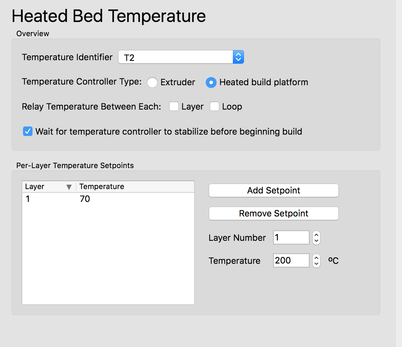Decrease Layer Number with stepper down arrow
402x347 pixels.
pos(316,241)
